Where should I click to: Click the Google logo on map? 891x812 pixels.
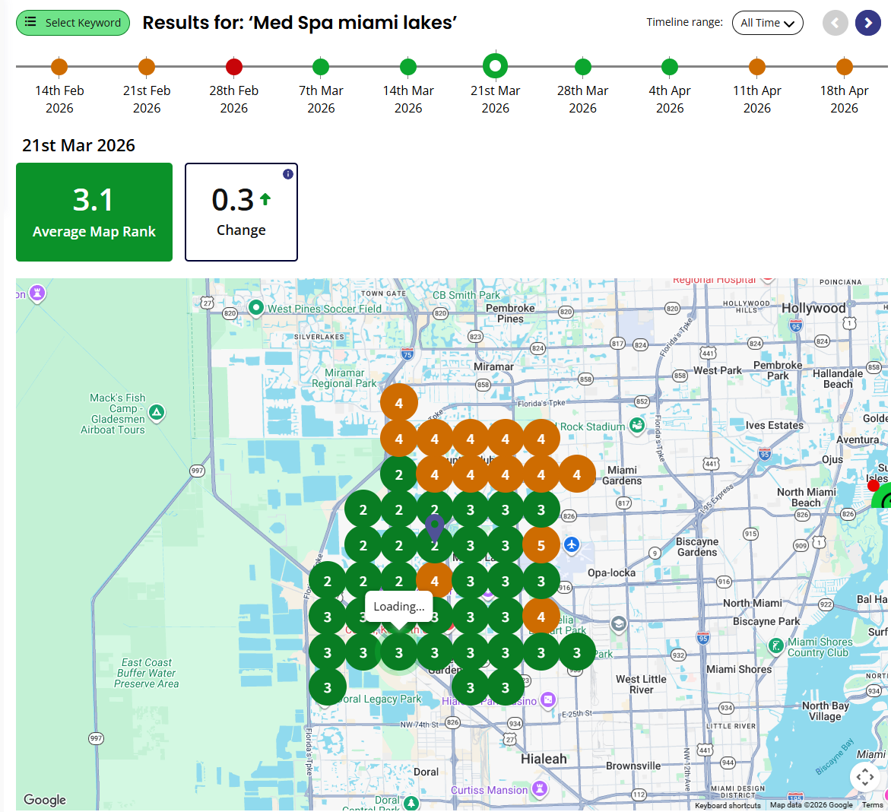pos(45,800)
